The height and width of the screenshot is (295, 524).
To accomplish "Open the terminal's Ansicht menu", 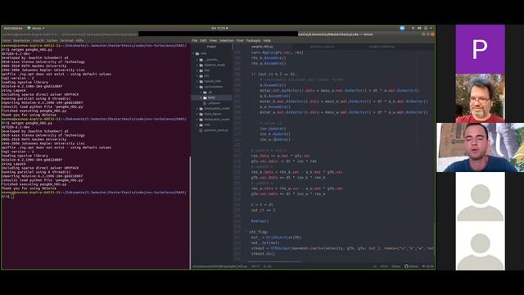I will [38, 40].
